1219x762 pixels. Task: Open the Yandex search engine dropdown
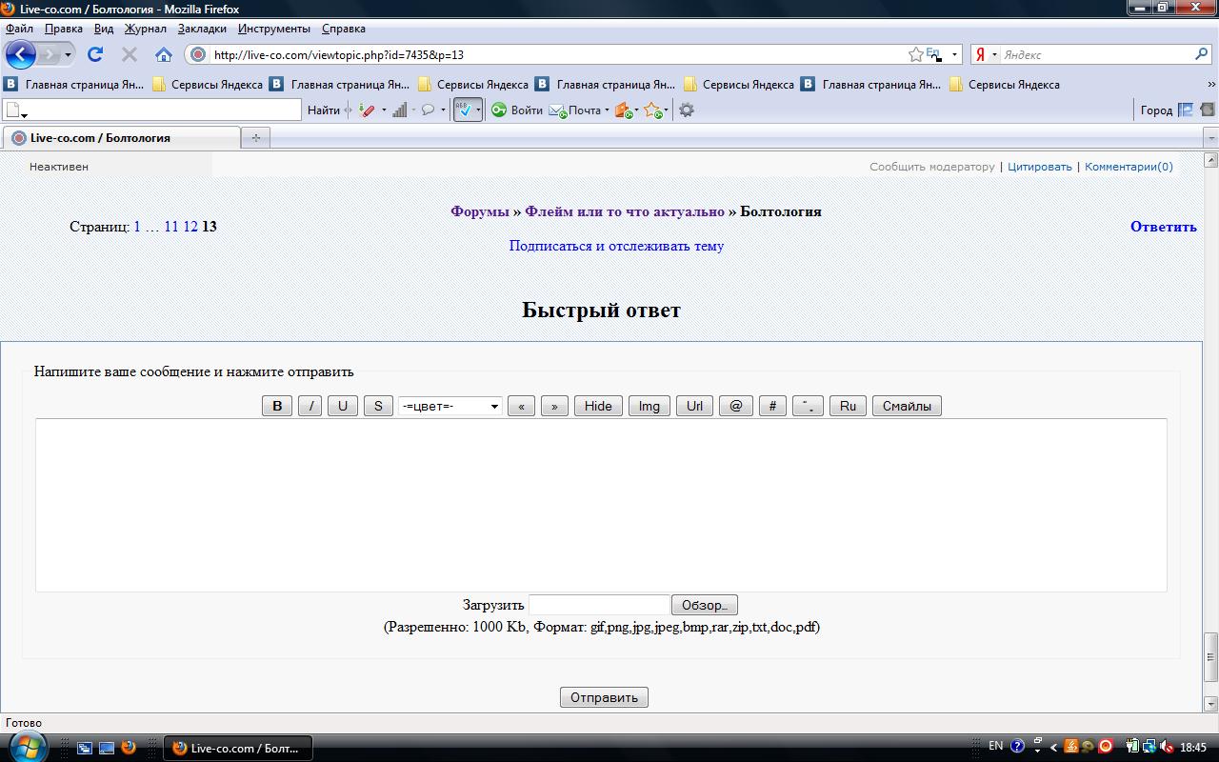pyautogui.click(x=986, y=54)
